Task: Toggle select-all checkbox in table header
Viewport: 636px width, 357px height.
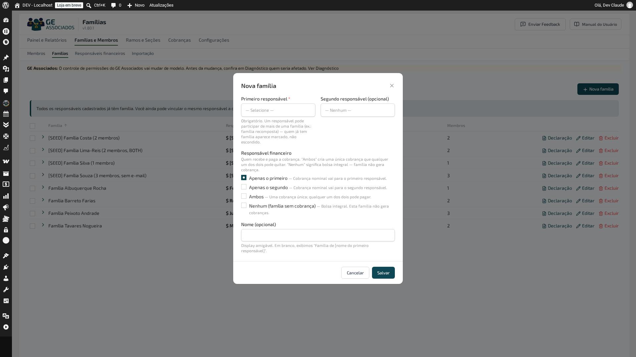Action: (x=32, y=126)
